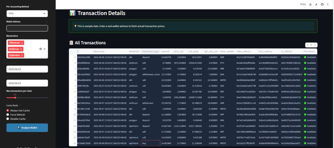Select the Disable Cache radio option
The width and height of the screenshot is (334, 148).
(x=16, y=119)
